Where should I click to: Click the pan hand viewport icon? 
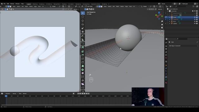pyautogui.click(x=162, y=25)
